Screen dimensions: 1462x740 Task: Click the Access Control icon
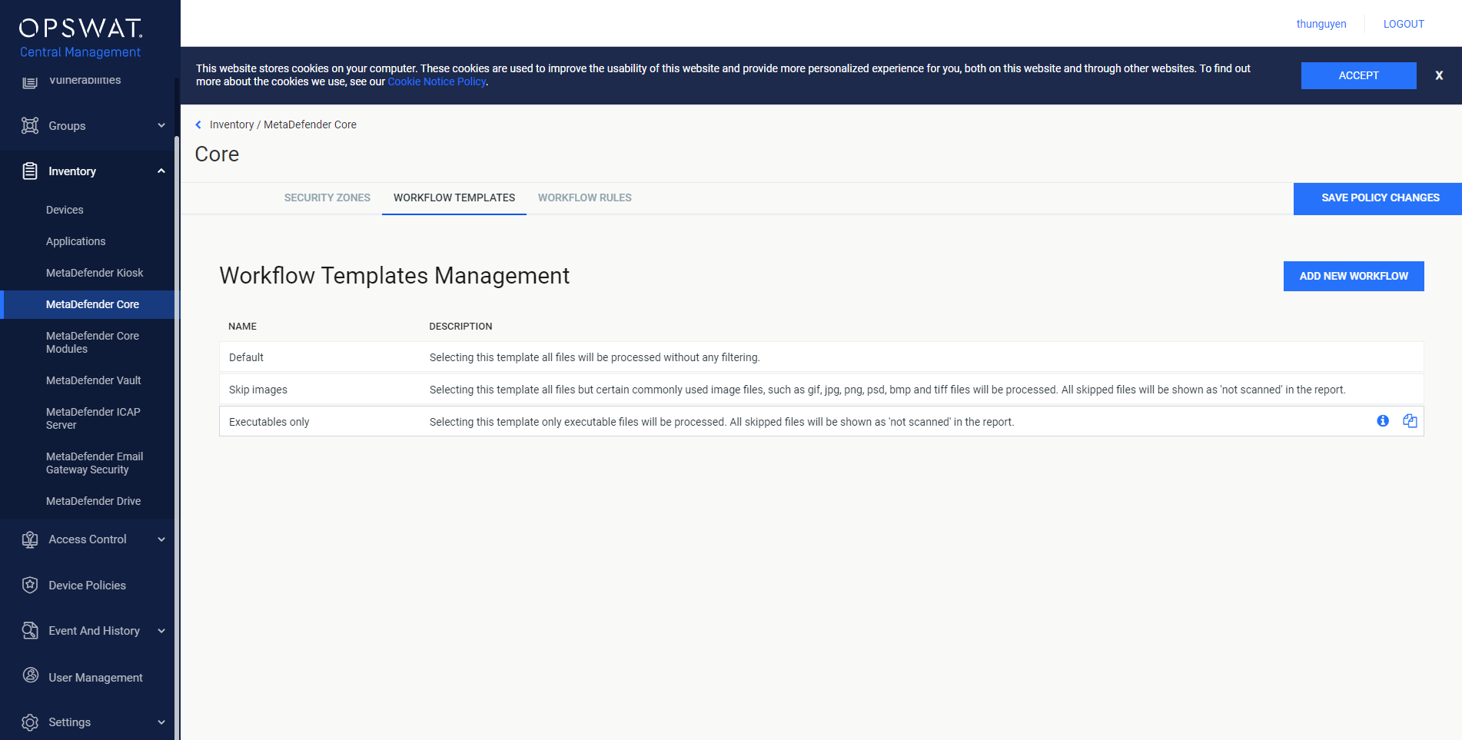(30, 539)
